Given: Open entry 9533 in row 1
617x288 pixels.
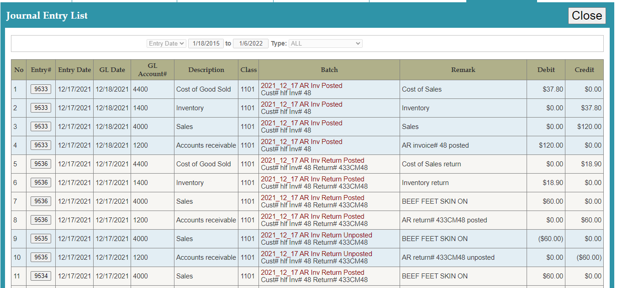Looking at the screenshot, I should coord(41,89).
